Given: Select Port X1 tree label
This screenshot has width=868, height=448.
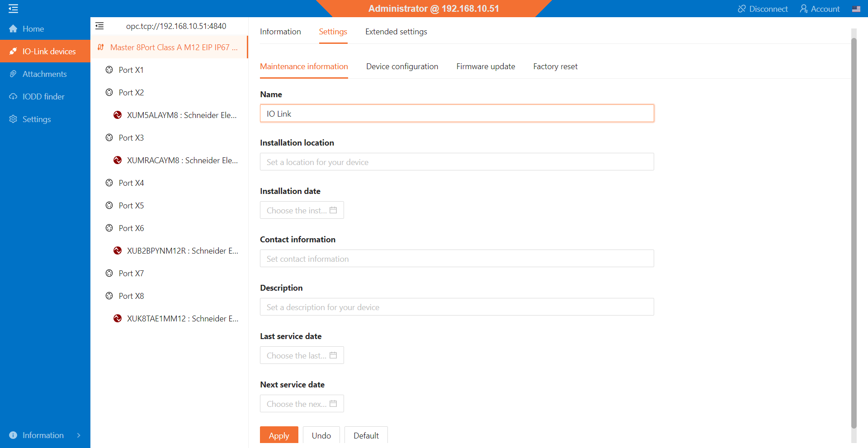Looking at the screenshot, I should 131,70.
